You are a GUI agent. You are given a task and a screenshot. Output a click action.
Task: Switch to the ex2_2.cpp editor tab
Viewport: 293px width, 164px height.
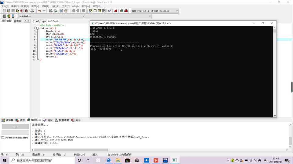pos(53,21)
